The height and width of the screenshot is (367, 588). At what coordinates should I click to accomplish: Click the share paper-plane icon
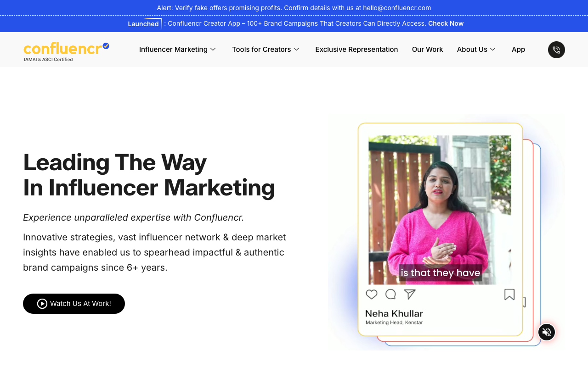409,295
